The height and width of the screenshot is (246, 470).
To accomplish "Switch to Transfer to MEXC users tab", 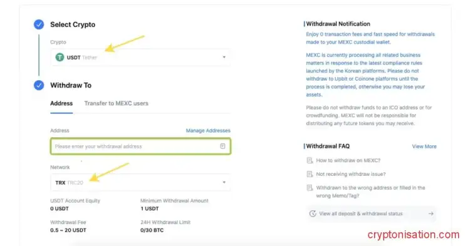I will tap(117, 103).
